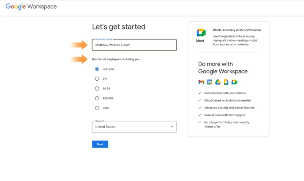This screenshot has width=304, height=181.
Task: Click 'Cloud-based, no installation needed' text
Action: (x=228, y=100)
